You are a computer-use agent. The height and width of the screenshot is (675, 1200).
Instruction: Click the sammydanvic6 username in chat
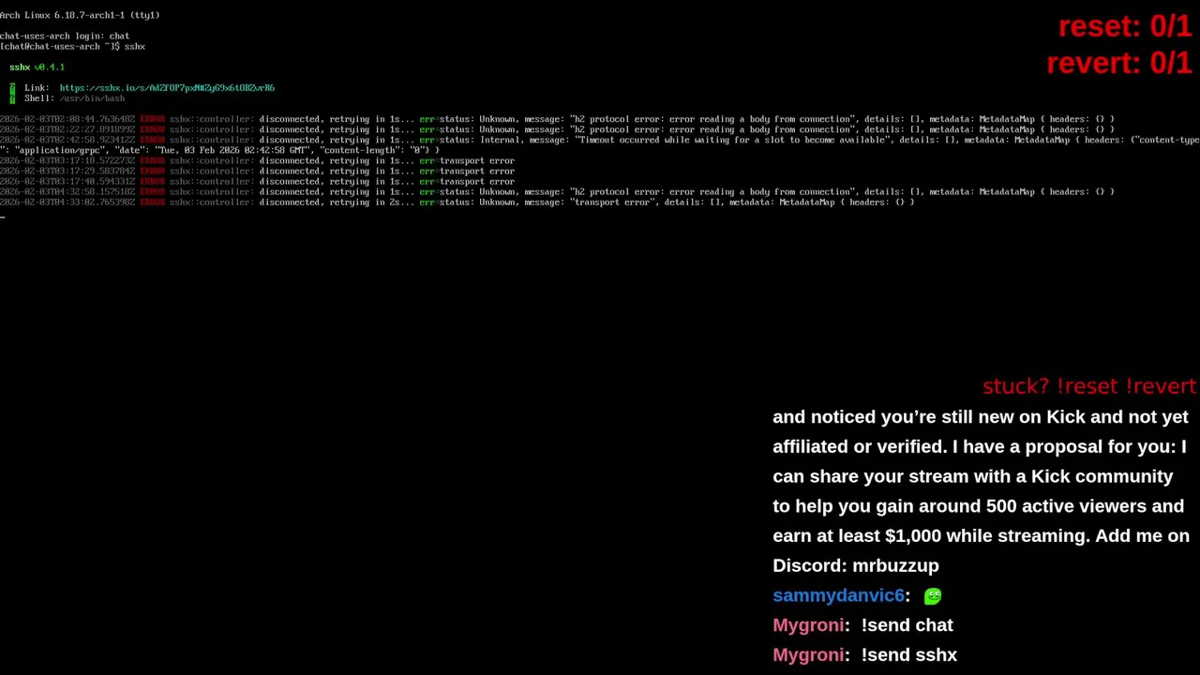click(838, 595)
